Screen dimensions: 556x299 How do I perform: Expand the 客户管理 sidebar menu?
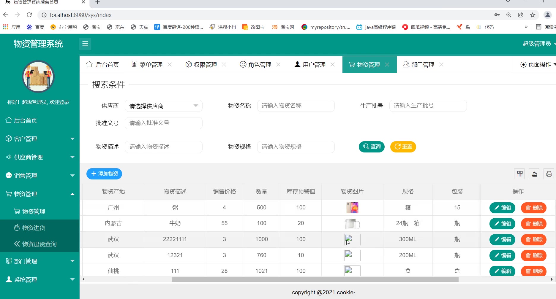tap(40, 139)
